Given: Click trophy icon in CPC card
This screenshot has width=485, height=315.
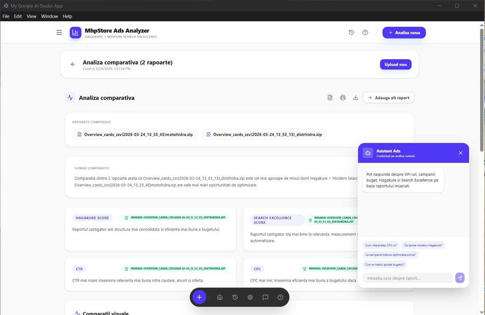Looking at the screenshot, I should tap(305, 268).
